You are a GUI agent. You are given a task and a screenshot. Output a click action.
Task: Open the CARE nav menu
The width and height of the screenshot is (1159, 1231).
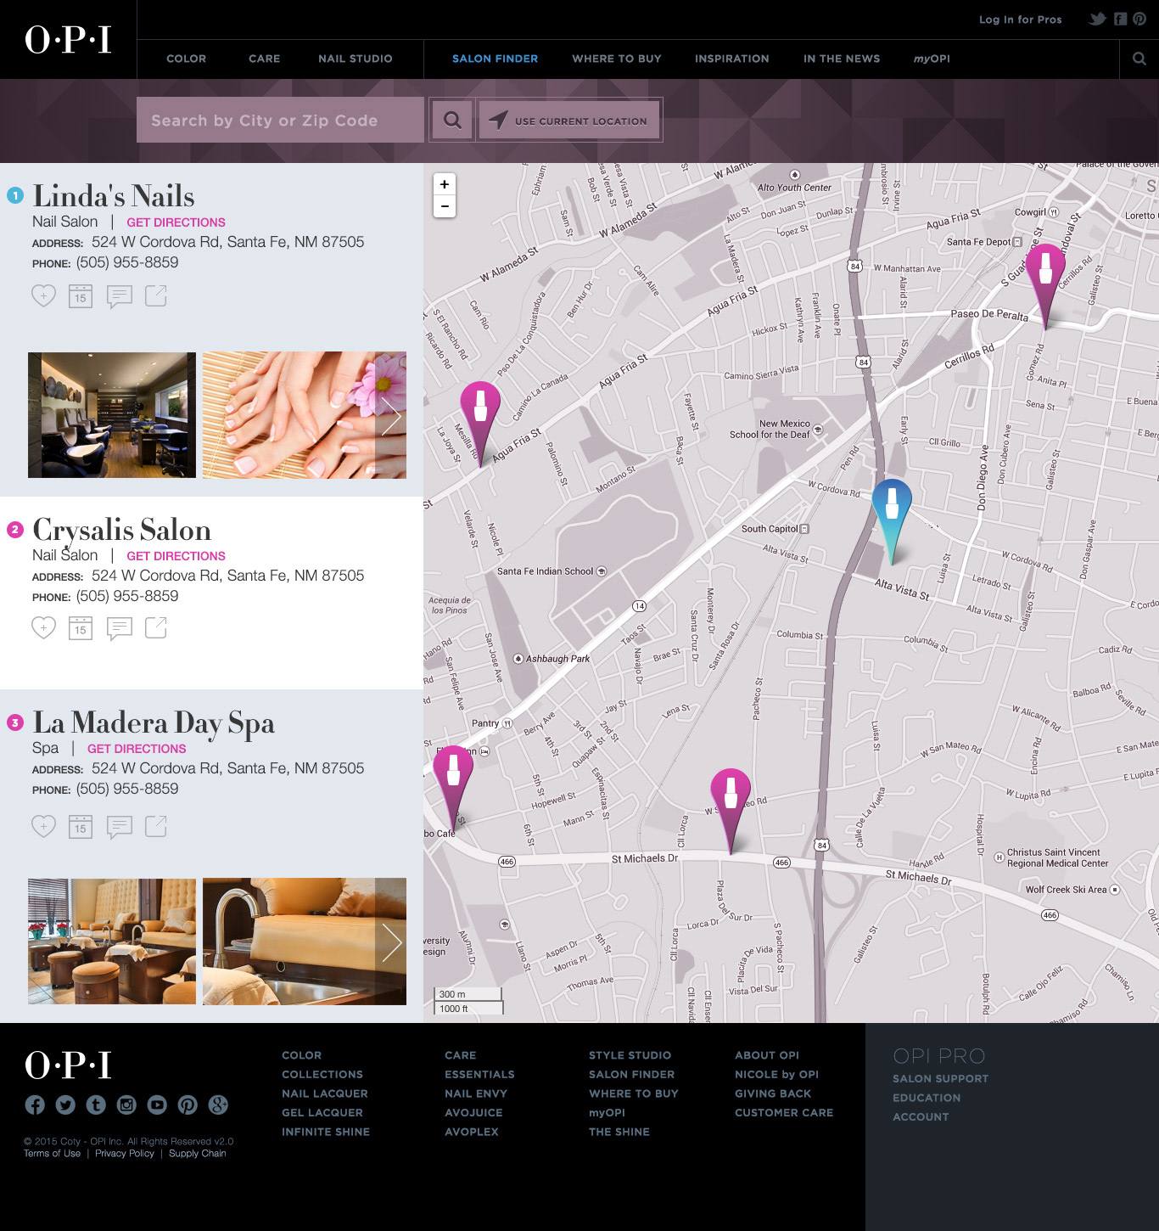264,59
